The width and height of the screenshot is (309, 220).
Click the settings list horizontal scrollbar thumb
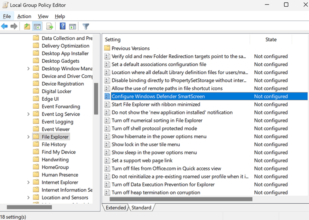click(181, 199)
